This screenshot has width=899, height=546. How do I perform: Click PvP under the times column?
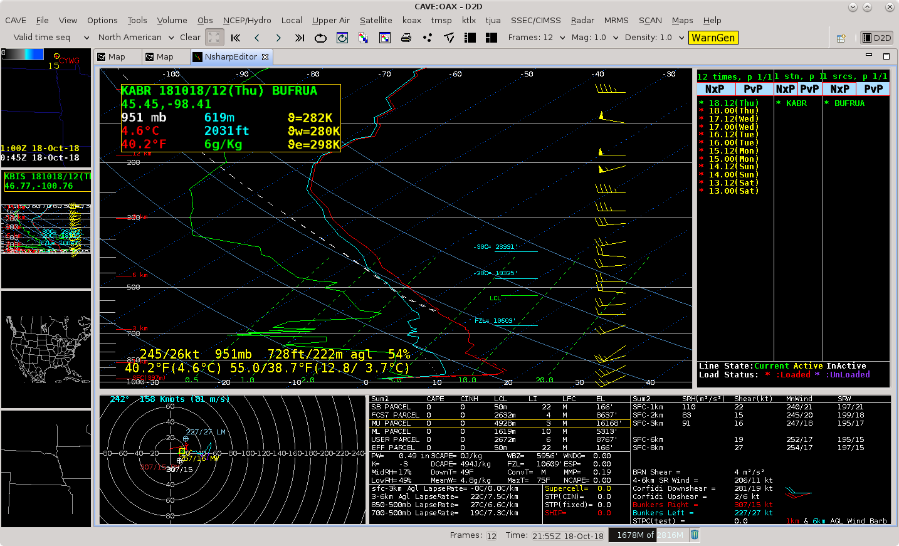click(x=754, y=89)
